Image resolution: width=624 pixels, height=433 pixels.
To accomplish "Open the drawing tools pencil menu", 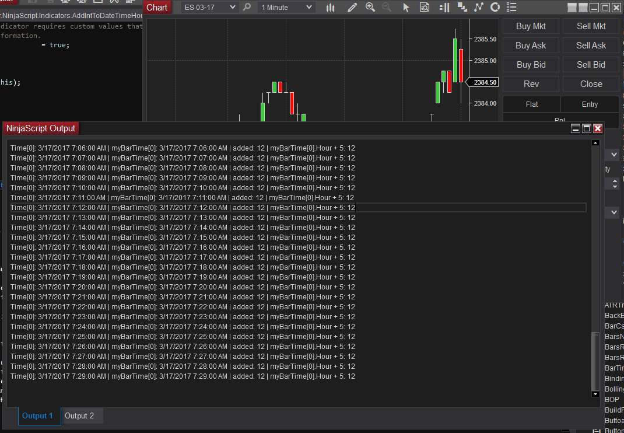I will pos(352,7).
